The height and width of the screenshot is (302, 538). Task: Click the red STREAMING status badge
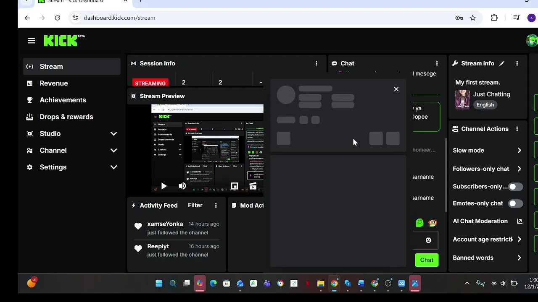click(150, 83)
